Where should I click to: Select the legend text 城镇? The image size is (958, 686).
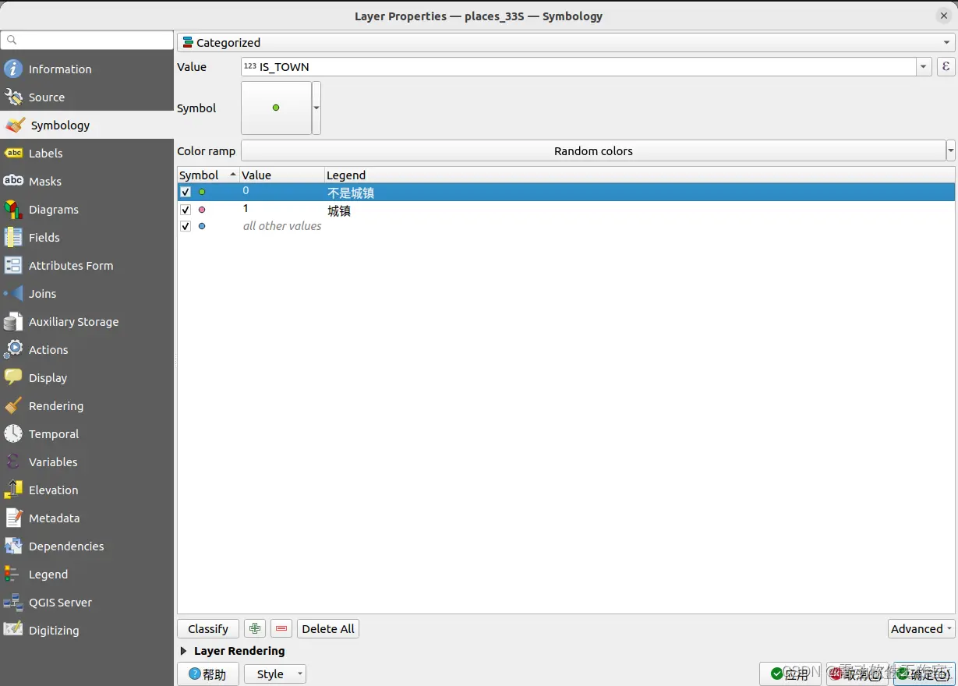(339, 210)
